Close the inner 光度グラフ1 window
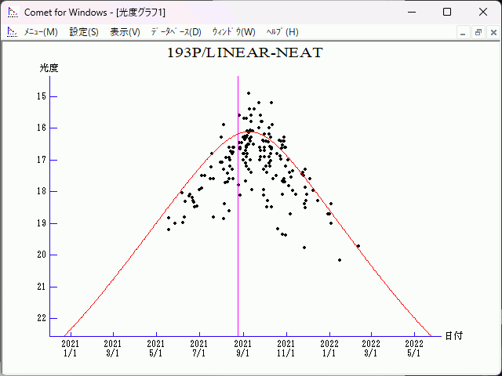 [x=493, y=33]
